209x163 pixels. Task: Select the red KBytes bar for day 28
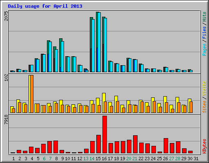[178, 148]
